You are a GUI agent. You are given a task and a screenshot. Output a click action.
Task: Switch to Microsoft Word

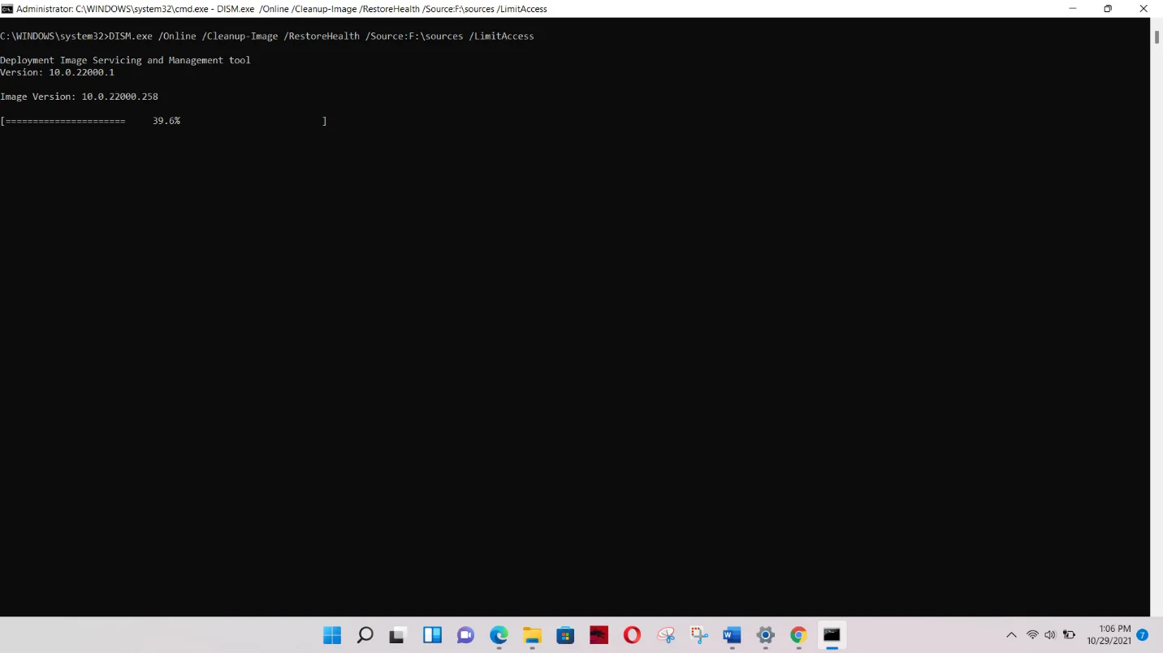pos(733,635)
